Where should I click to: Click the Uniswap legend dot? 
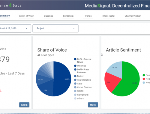click(x=75, y=66)
